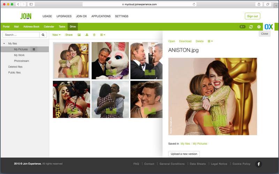The image size is (279, 174).
Task: Go to JOIN OX
Action: pos(81,16)
